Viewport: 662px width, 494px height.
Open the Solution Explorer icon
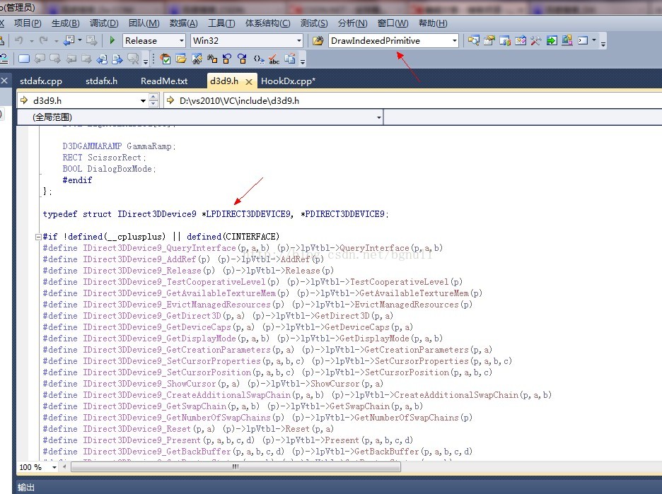474,40
